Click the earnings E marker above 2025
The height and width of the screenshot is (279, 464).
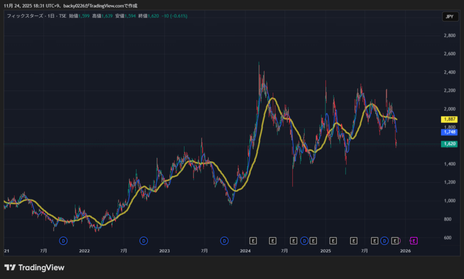pos(333,241)
